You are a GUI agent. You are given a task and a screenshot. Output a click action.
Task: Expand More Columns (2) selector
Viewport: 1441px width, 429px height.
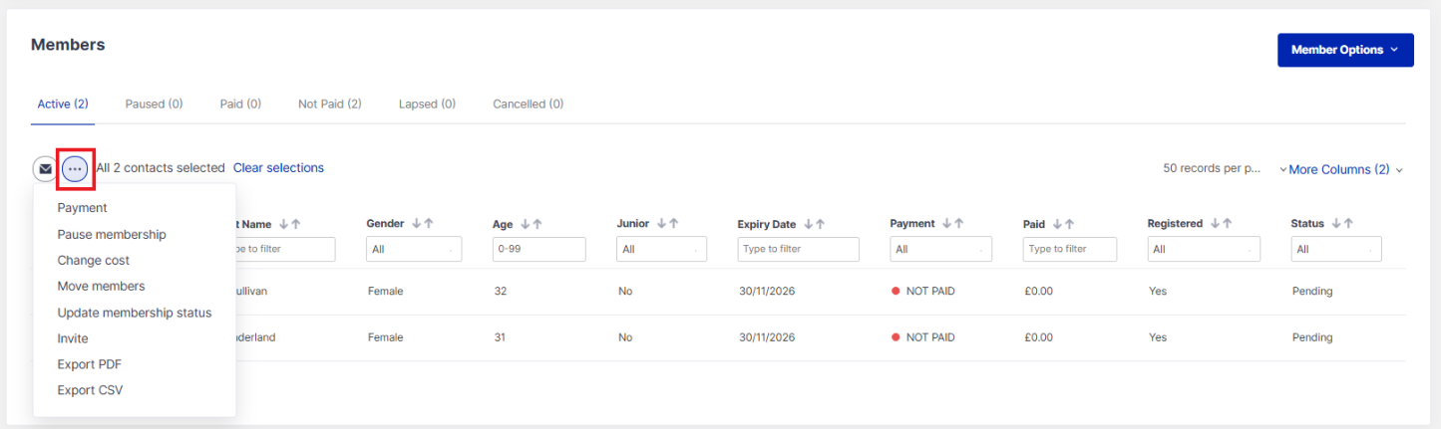coord(1341,170)
